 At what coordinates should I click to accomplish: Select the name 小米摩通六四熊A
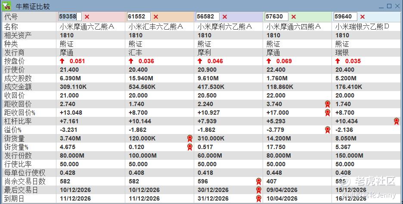click(x=294, y=27)
